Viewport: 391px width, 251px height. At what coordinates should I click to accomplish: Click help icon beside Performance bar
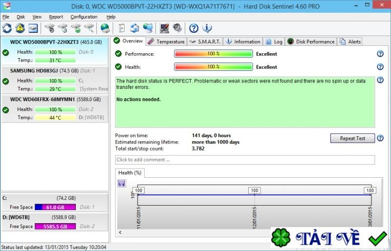pyautogui.click(x=380, y=54)
